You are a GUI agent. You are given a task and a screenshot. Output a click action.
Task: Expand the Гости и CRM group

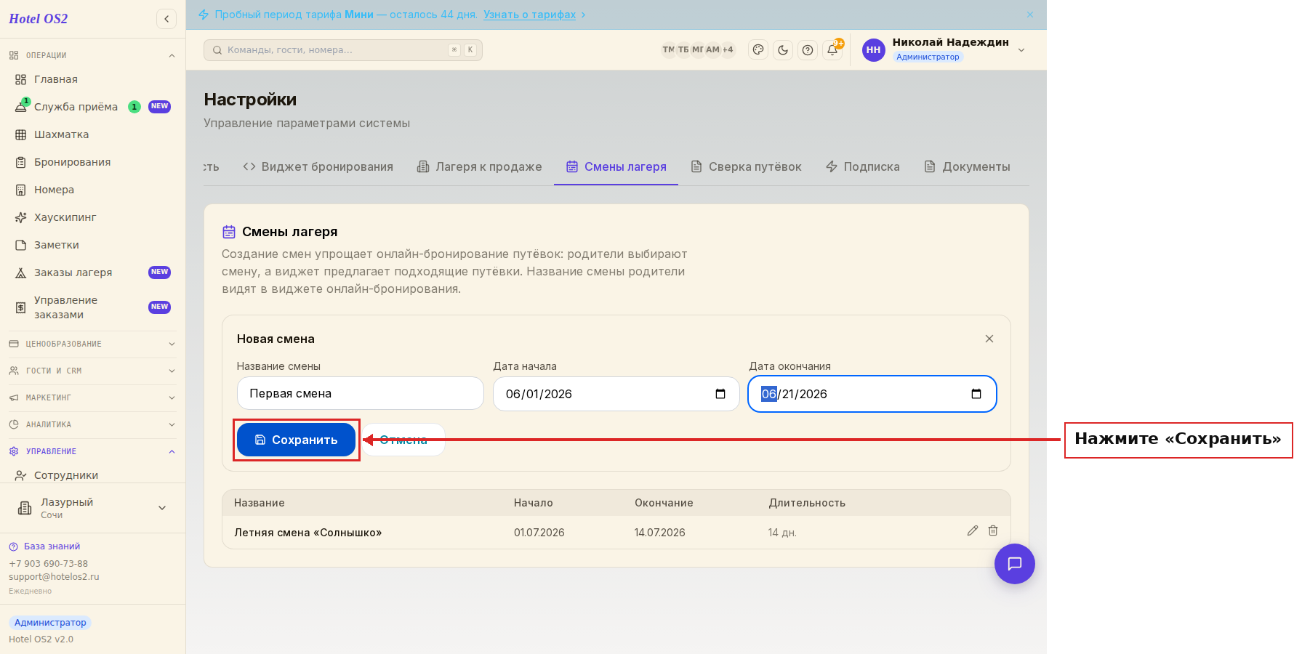point(92,371)
